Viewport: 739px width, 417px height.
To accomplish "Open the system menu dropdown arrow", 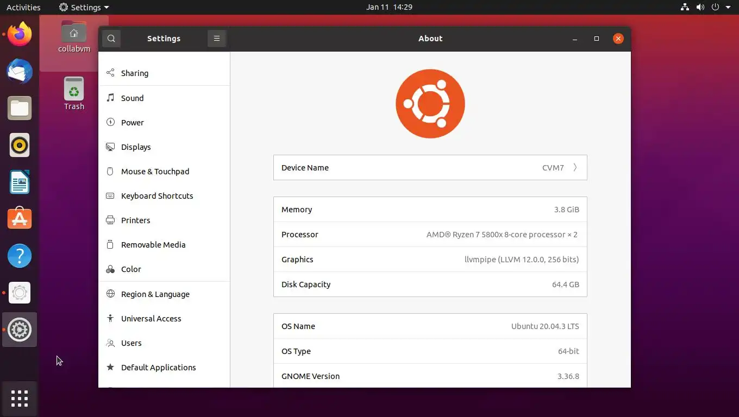I will coord(728,7).
